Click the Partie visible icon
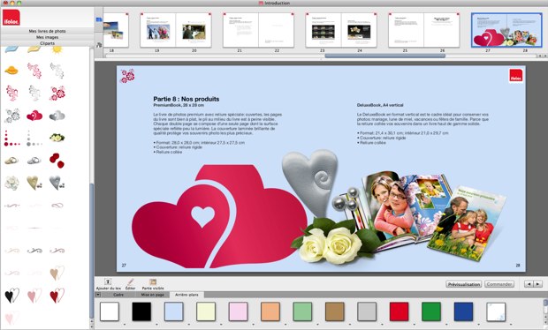This screenshot has width=548, height=330. 153,281
